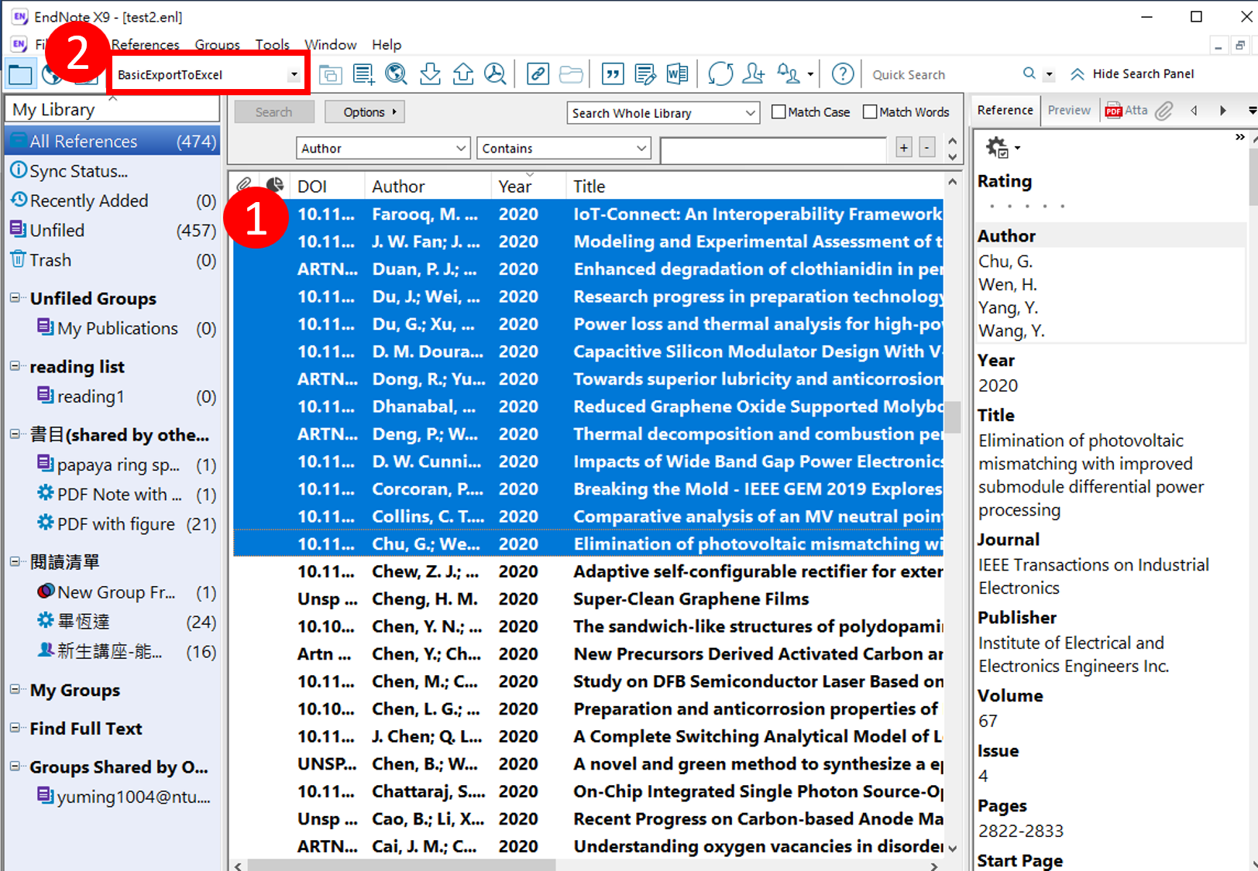Collapse the My Groups group set
Image resolution: width=1258 pixels, height=871 pixels.
[15, 689]
